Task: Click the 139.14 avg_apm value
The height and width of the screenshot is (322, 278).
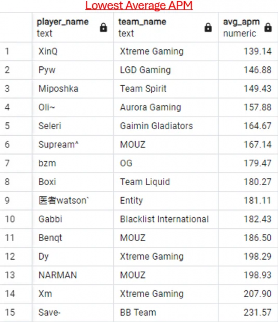Action: pos(257,51)
